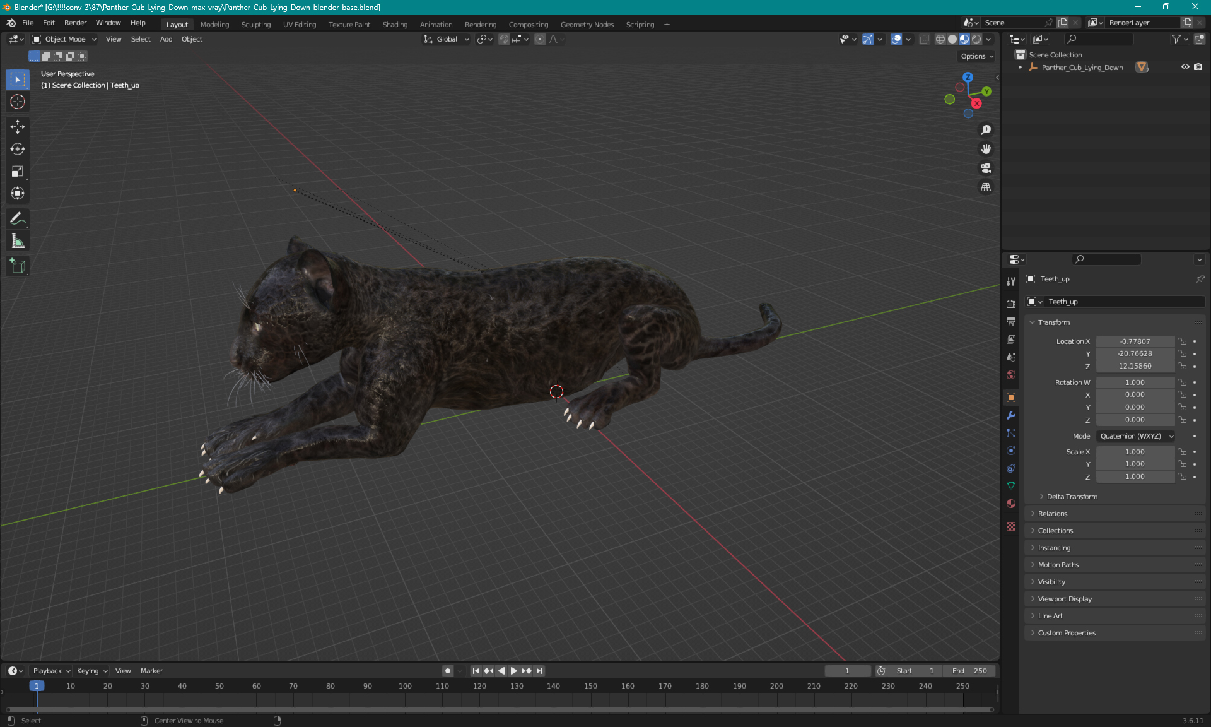The image size is (1211, 727).
Task: Open the View Layer properties tab
Action: pyautogui.click(x=1011, y=340)
